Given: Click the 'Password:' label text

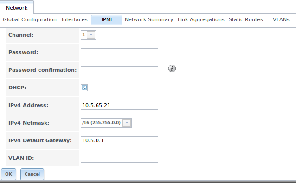Looking at the screenshot, I should click(x=23, y=52).
